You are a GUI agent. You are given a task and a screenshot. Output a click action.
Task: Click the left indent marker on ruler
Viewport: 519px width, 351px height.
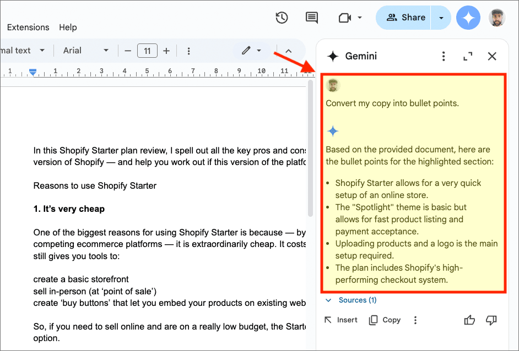tap(33, 72)
